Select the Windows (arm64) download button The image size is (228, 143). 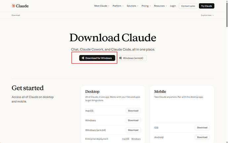[132, 58]
